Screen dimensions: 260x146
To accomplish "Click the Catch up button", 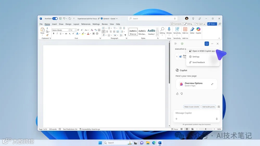I will [201, 24].
